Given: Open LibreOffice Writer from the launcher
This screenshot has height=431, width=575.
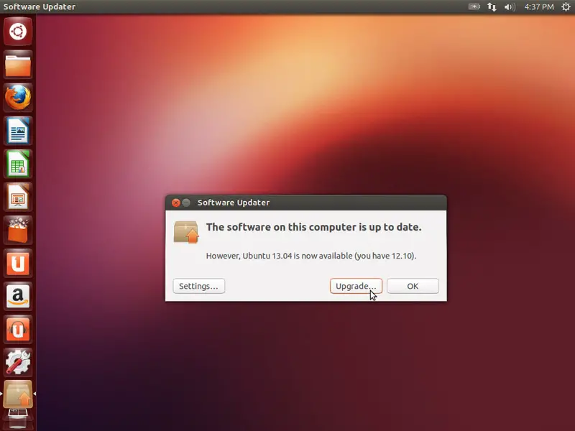Looking at the screenshot, I should (x=18, y=131).
